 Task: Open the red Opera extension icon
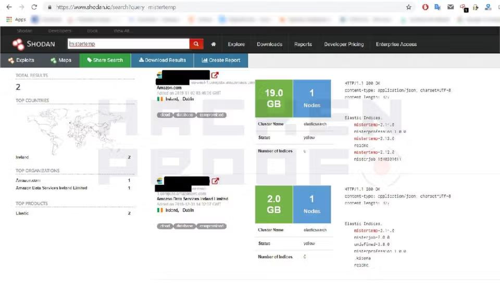coord(425,7)
